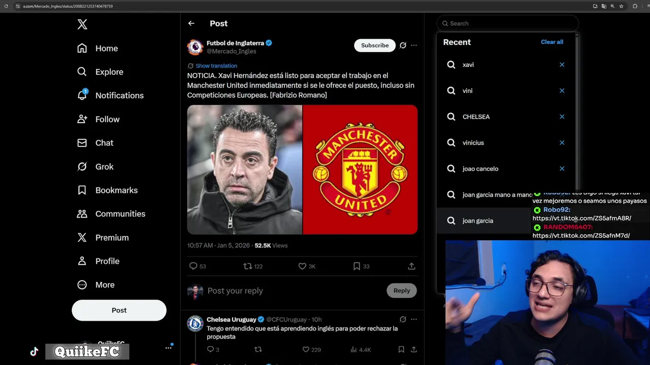Click the X logo in sidebar

82,24
